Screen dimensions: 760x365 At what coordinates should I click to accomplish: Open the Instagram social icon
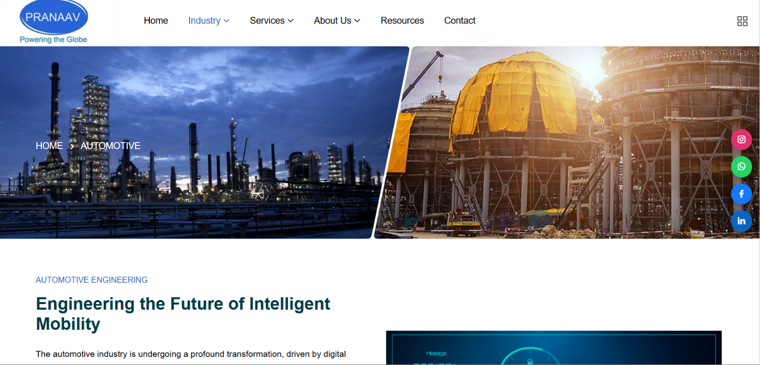tap(741, 139)
